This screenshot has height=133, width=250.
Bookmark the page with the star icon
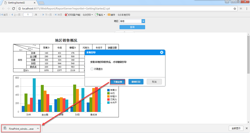(x=235, y=9)
